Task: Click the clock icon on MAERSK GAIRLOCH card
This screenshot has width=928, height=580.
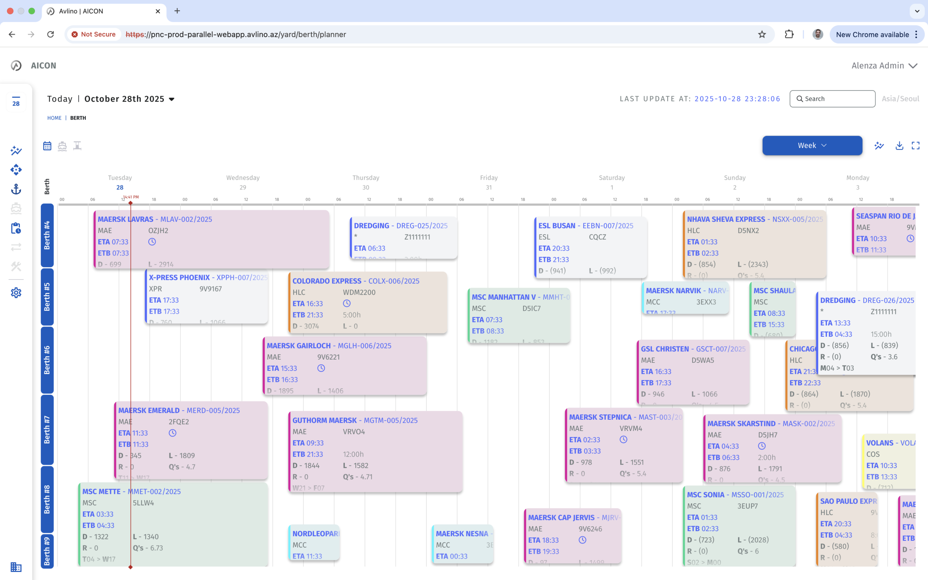Action: click(x=321, y=368)
